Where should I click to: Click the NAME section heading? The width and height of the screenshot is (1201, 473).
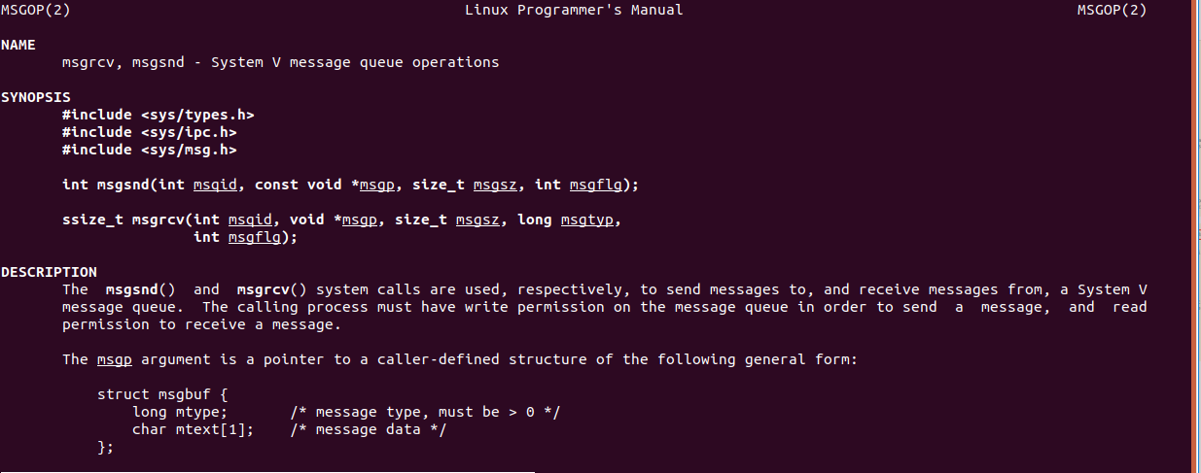[18, 45]
